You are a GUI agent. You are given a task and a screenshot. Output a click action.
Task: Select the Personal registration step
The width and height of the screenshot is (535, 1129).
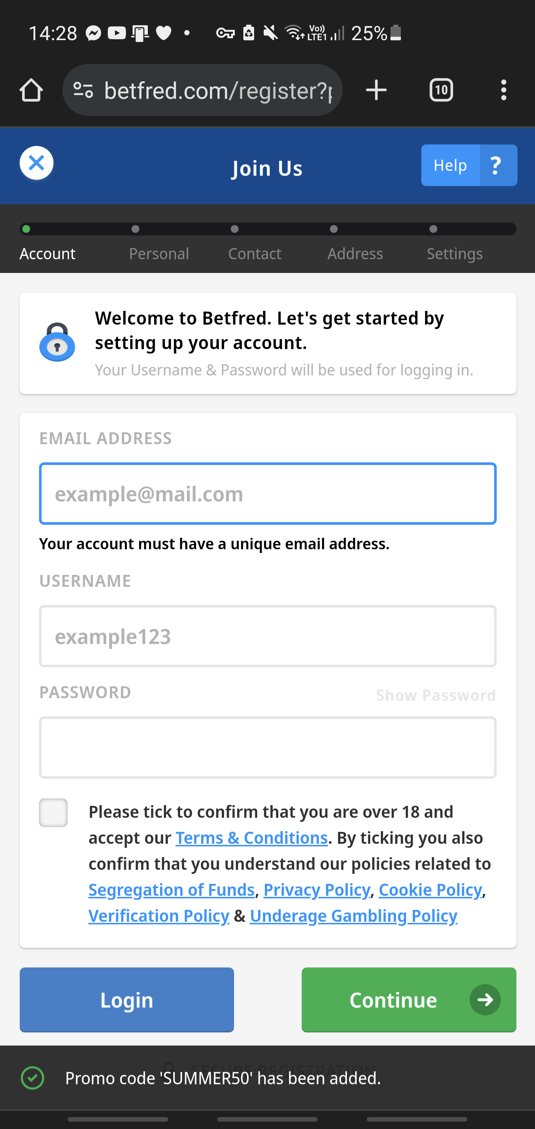159,253
